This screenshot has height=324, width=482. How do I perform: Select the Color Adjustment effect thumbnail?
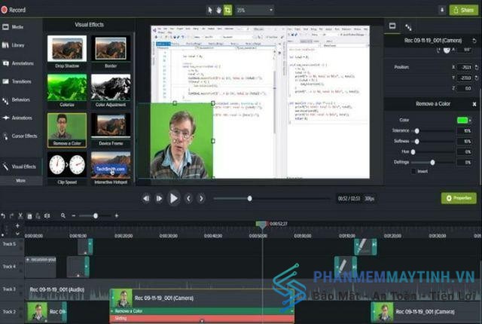pyautogui.click(x=111, y=90)
